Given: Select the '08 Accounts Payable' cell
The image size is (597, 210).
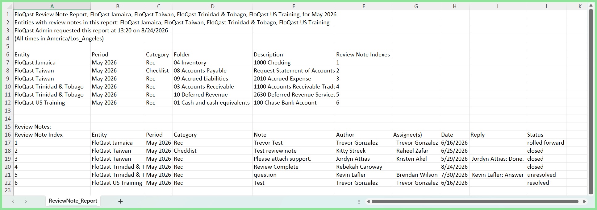Looking at the screenshot, I should [x=212, y=71].
